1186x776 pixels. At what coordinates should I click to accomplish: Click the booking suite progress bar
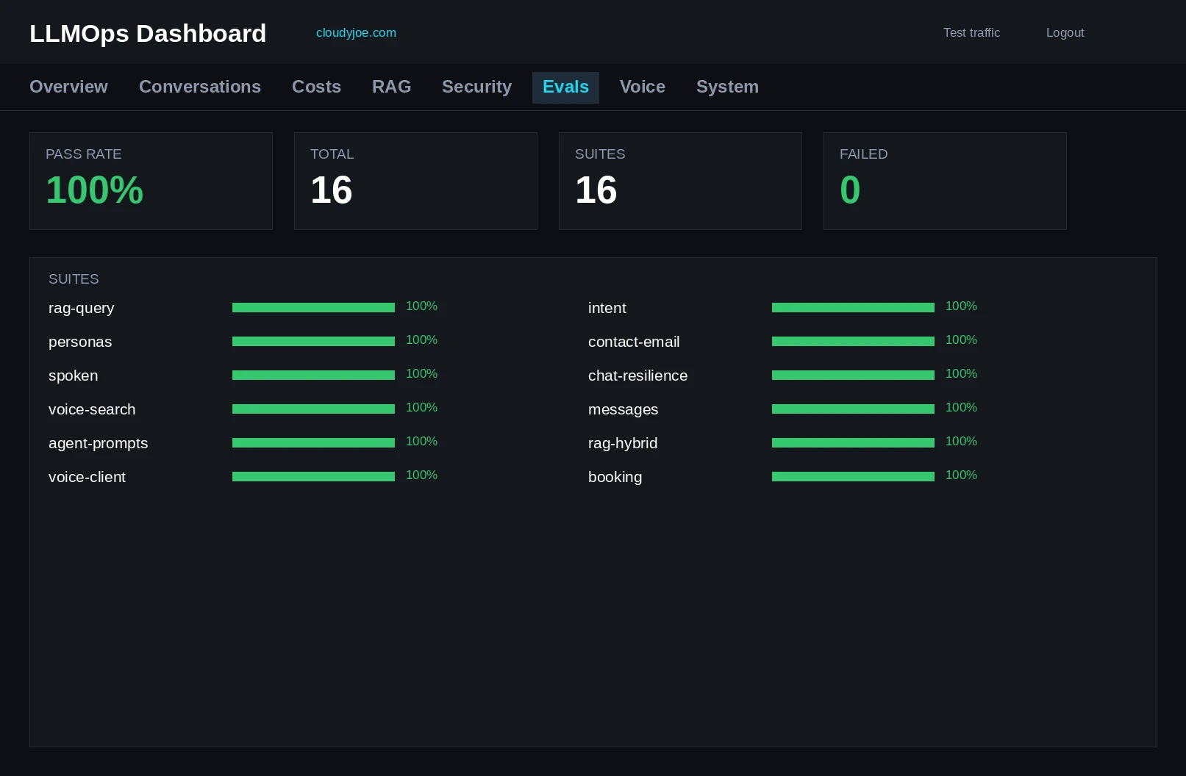point(853,477)
